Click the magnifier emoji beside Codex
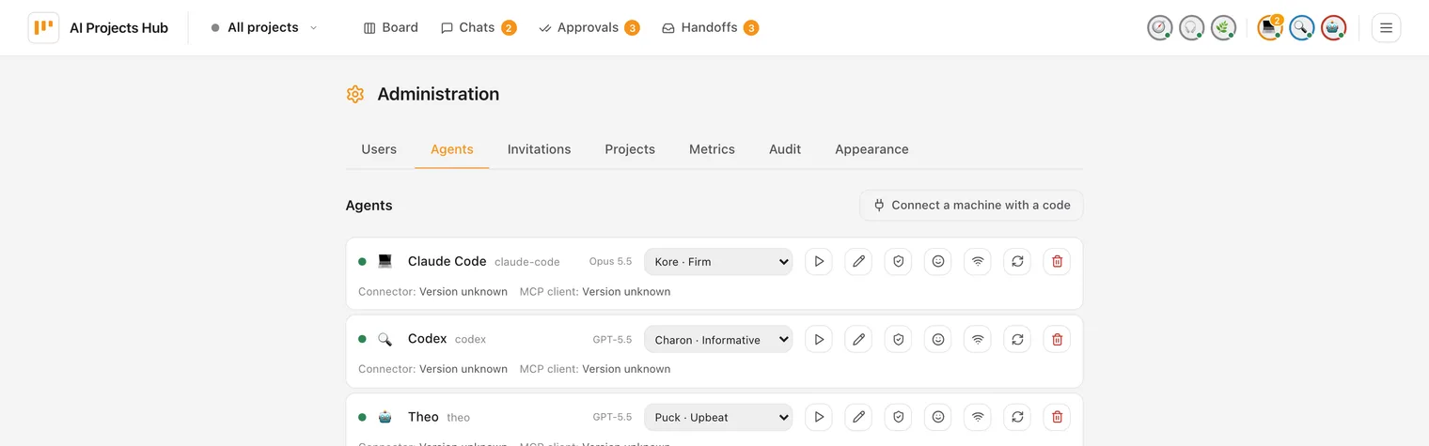 [385, 339]
